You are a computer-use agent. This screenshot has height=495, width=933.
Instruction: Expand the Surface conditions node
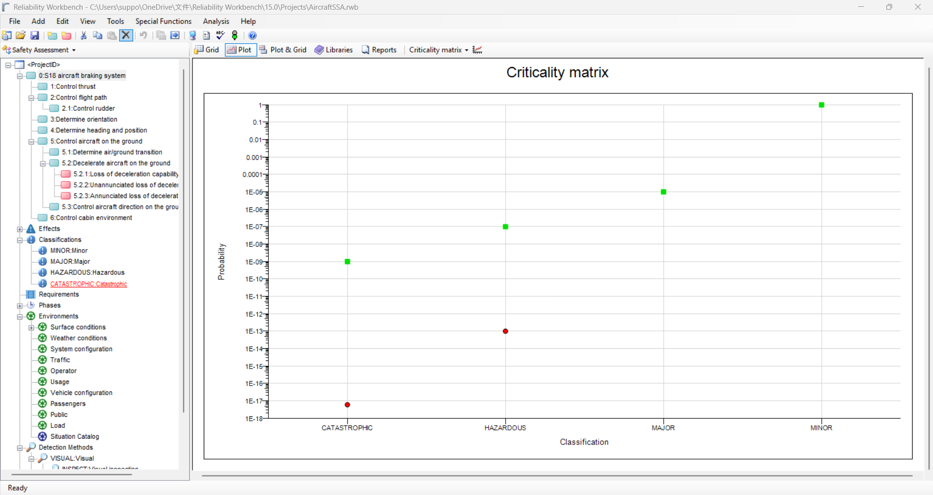(x=32, y=327)
